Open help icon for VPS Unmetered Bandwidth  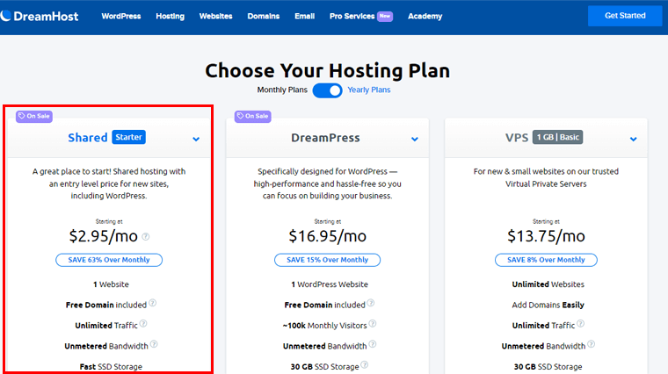coord(591,344)
